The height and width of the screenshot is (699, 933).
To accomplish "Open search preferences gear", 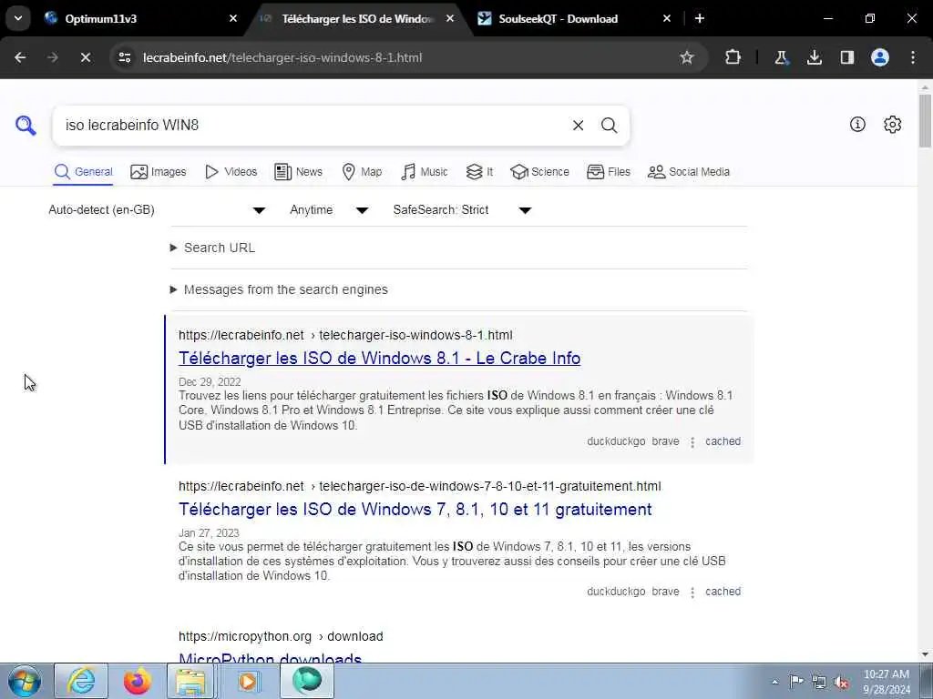I will (x=892, y=124).
